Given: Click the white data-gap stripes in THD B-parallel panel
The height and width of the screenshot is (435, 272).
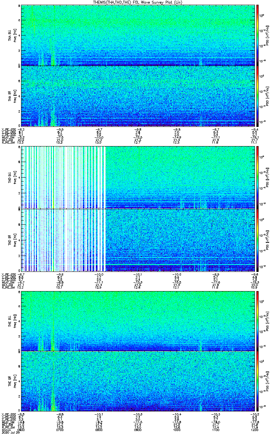Looking at the screenshot, I should point(63,240).
